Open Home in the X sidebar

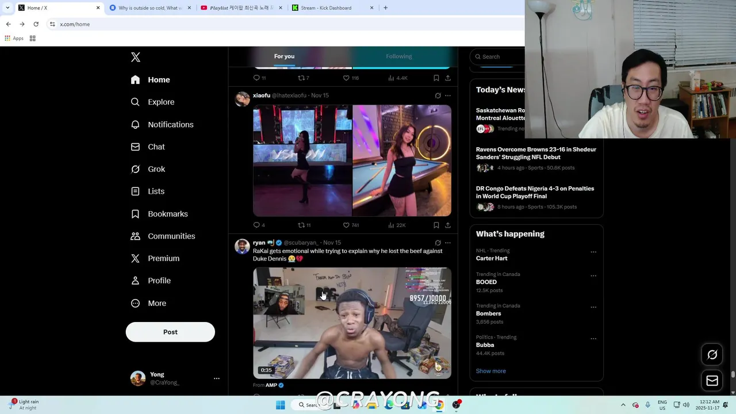[151, 80]
